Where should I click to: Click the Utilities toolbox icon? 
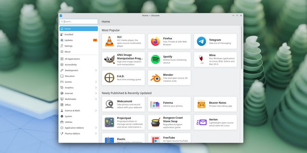tap(62, 122)
